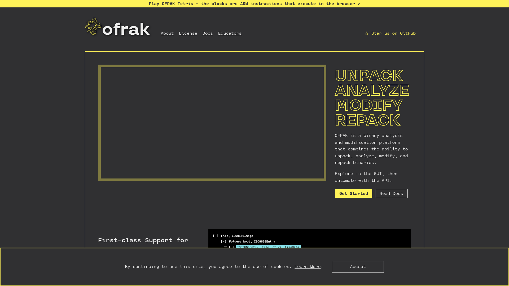Open the About page
Viewport: 509px width, 286px height.
point(167,33)
